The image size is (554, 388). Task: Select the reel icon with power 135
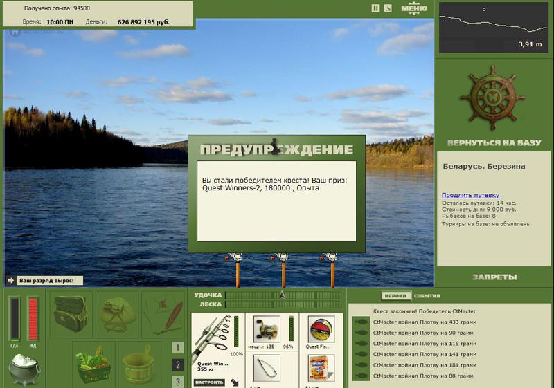(267, 329)
